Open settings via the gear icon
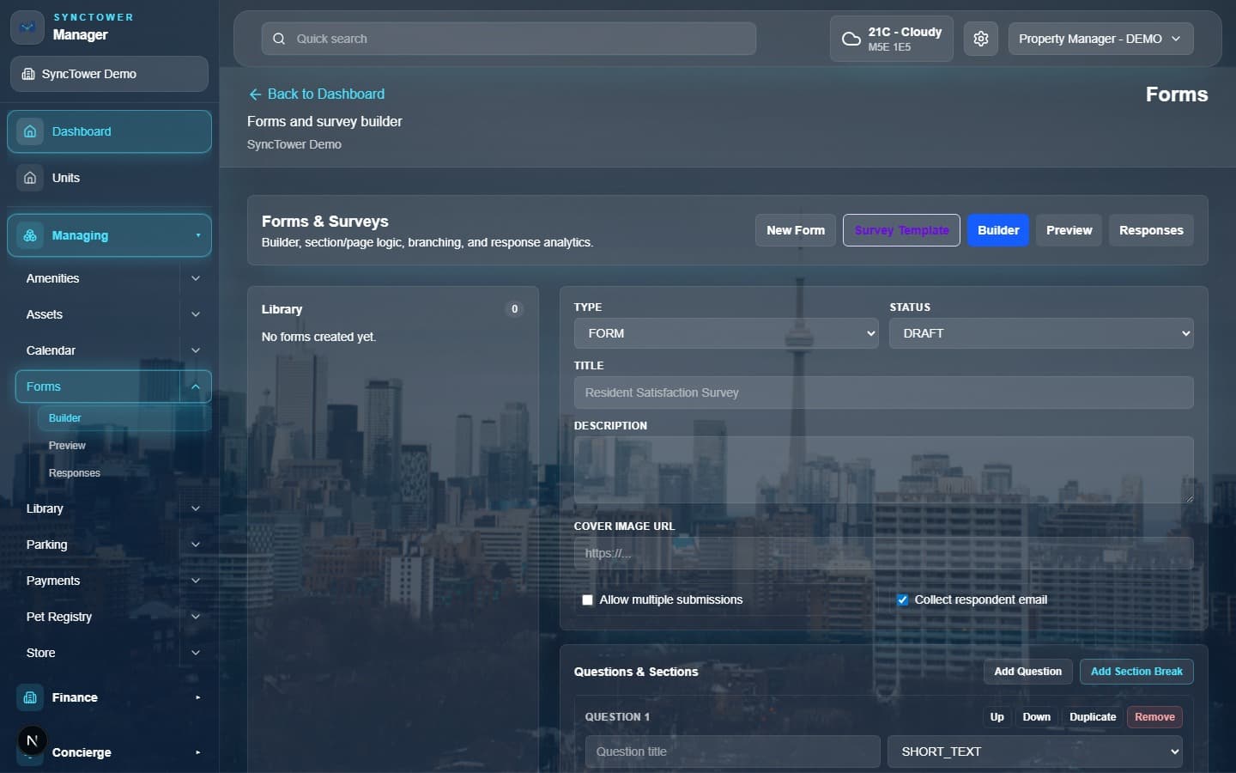The height and width of the screenshot is (773, 1236). pyautogui.click(x=981, y=39)
